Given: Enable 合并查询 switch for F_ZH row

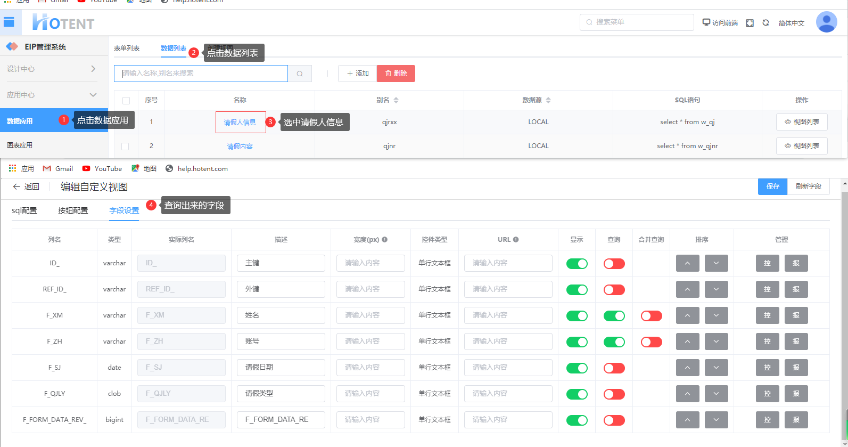Looking at the screenshot, I should (x=651, y=342).
